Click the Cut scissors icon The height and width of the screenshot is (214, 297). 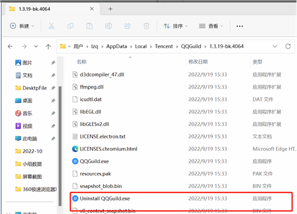click(x=51, y=26)
